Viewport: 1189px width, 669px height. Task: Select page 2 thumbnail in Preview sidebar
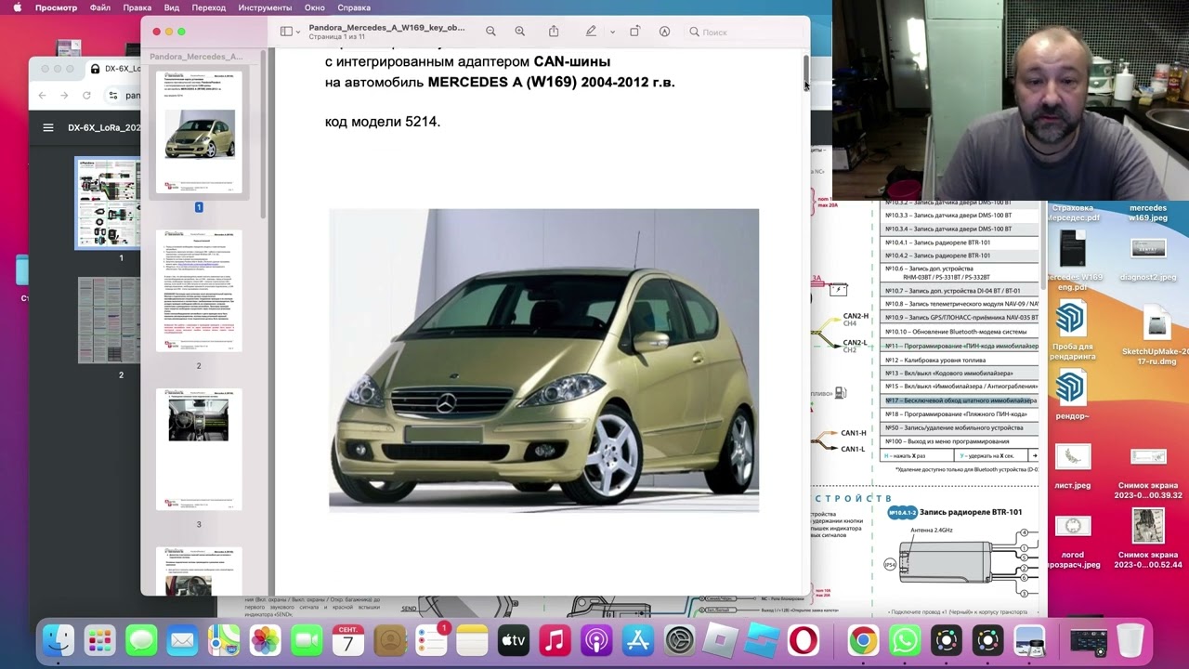click(199, 291)
